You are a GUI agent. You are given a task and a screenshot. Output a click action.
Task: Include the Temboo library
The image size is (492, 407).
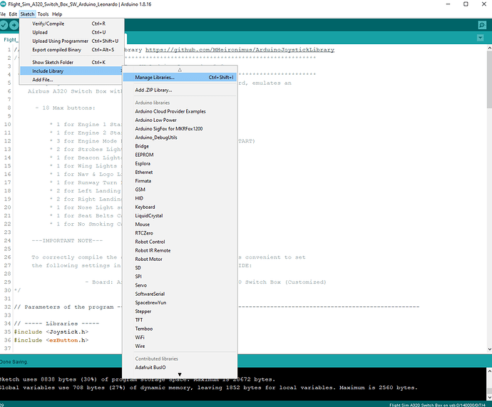tap(180, 329)
